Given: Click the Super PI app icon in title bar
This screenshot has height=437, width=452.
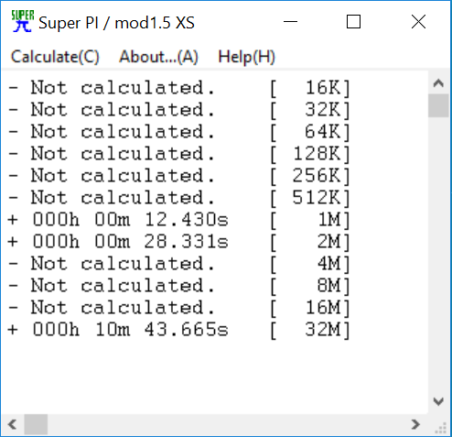Looking at the screenshot, I should point(22,21).
